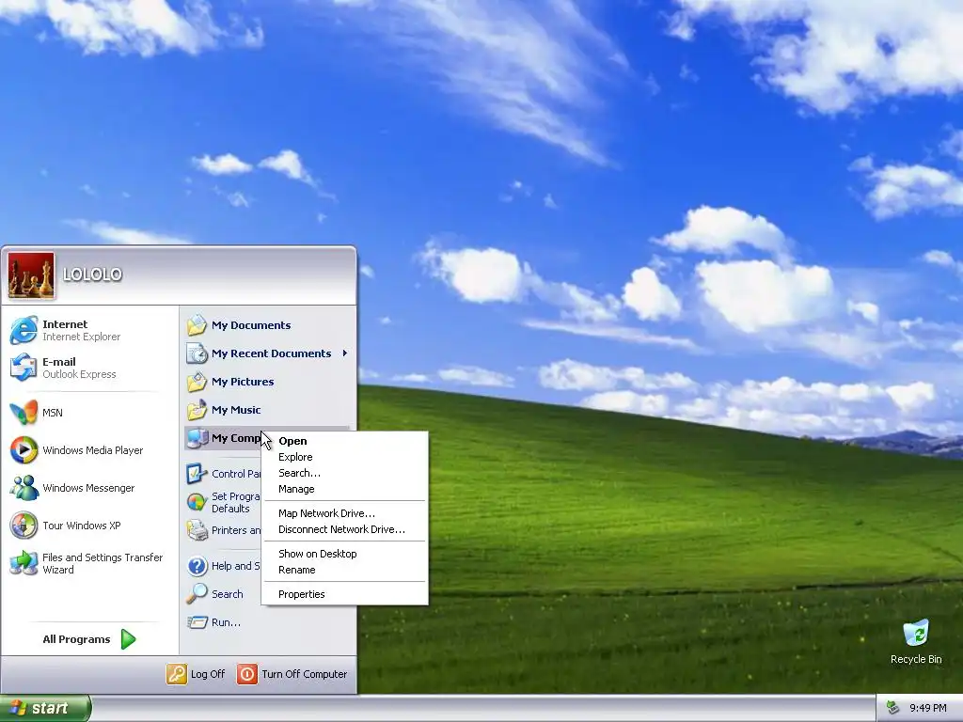
Task: Open My Music folder icon
Action: [197, 410]
